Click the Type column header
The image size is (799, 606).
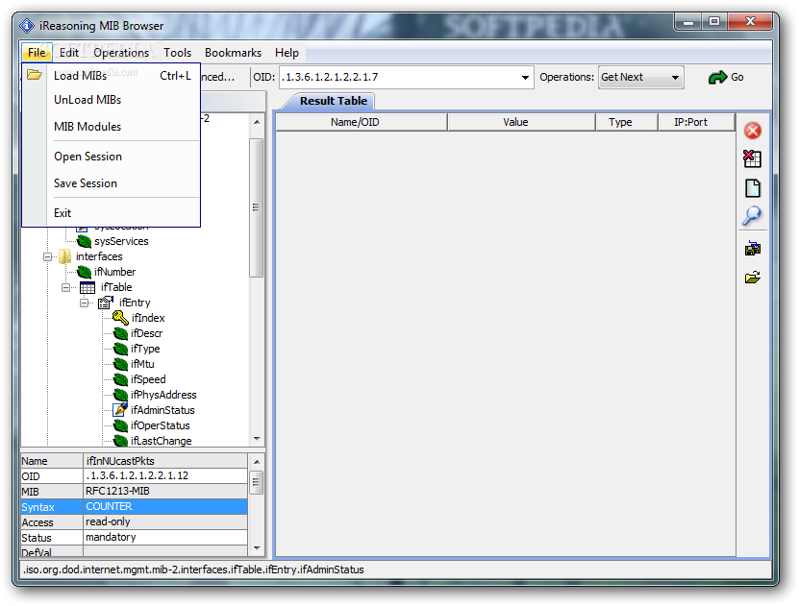627,122
